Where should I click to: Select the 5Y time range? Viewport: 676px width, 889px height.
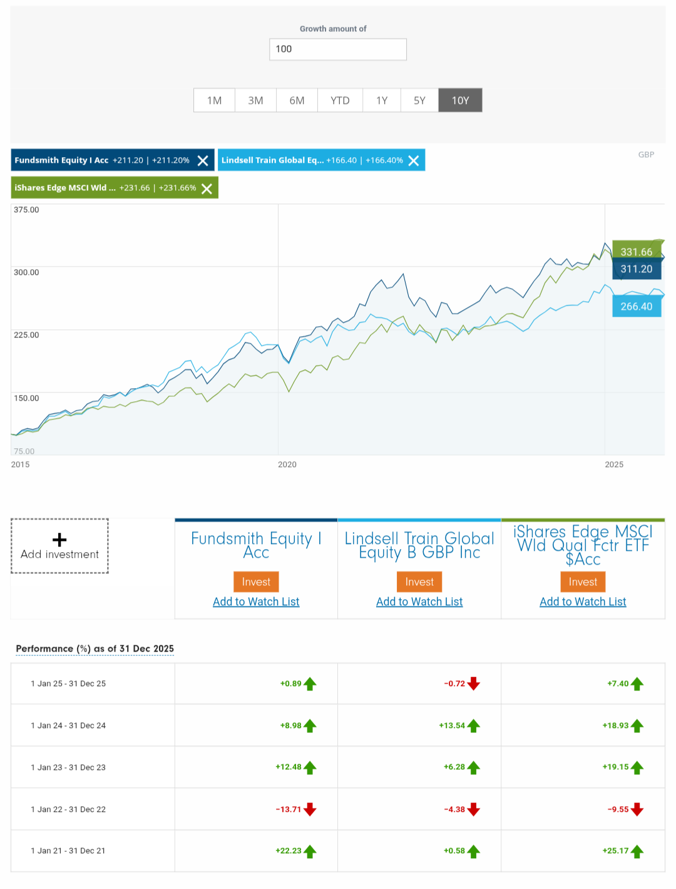coord(419,100)
